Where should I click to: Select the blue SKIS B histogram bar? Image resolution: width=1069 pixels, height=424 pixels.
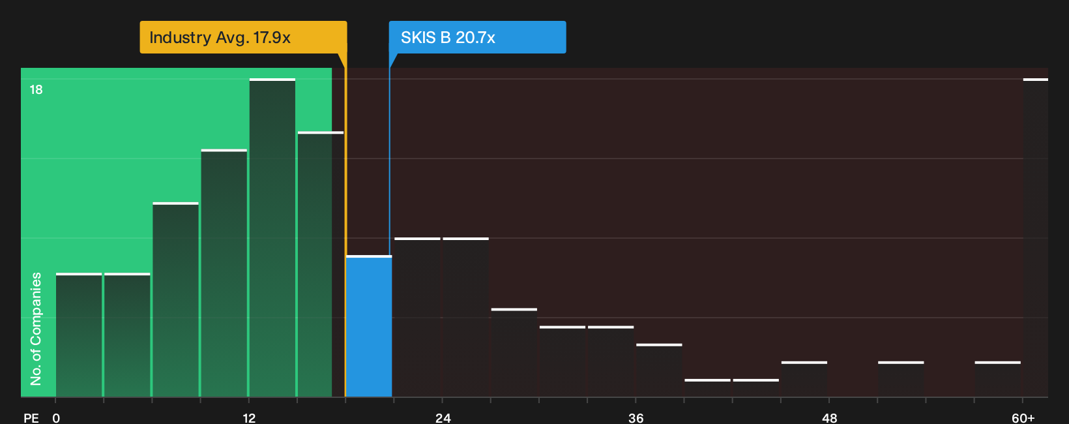[369, 326]
